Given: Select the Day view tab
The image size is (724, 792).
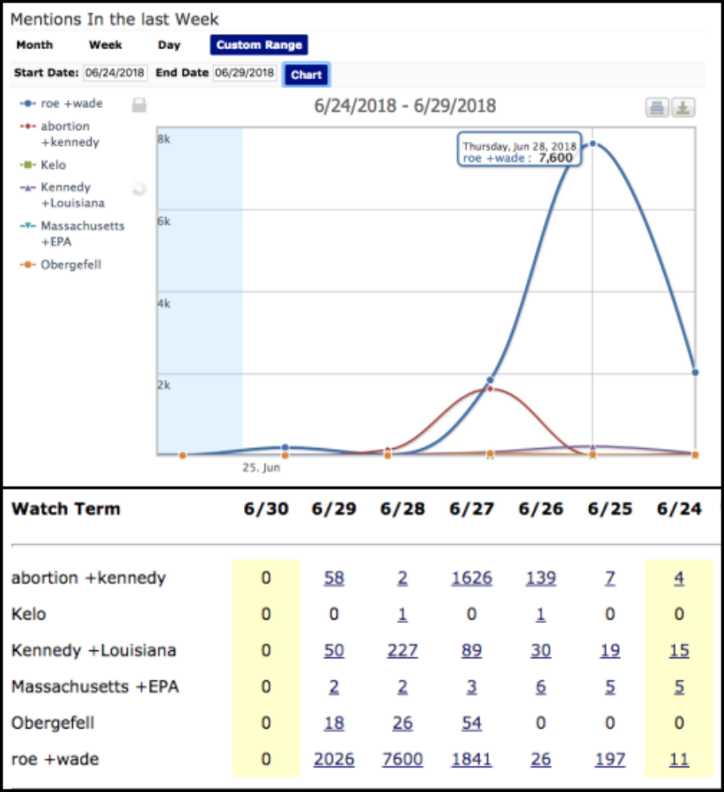Looking at the screenshot, I should coord(169,45).
